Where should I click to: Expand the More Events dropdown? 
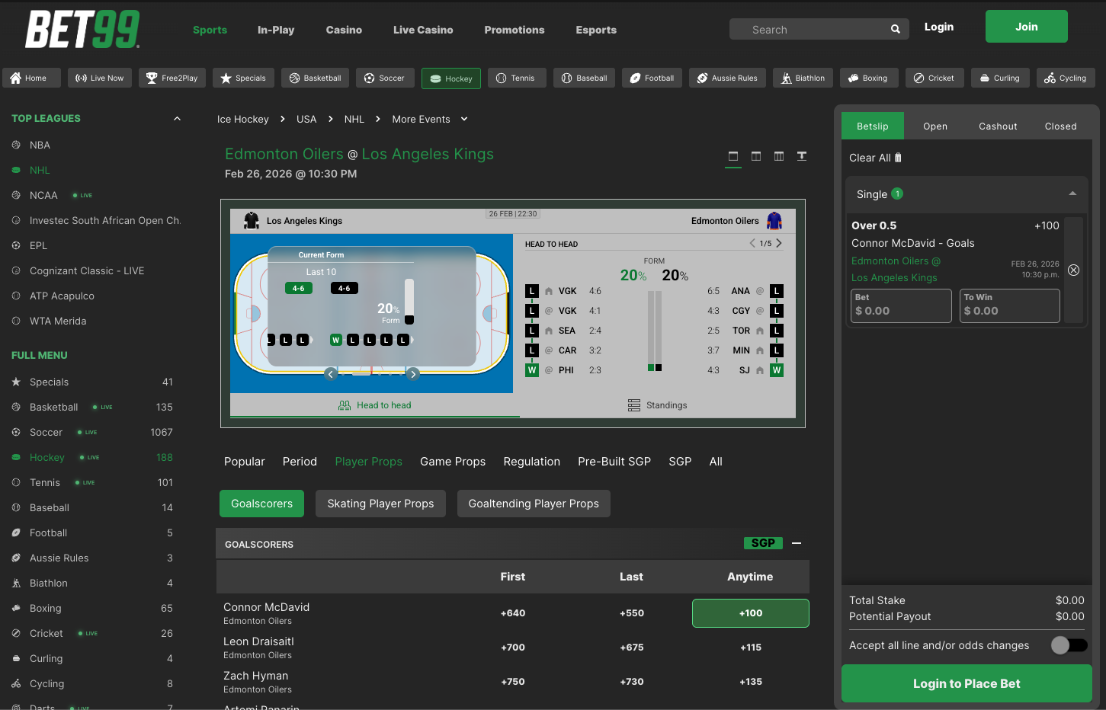click(464, 119)
